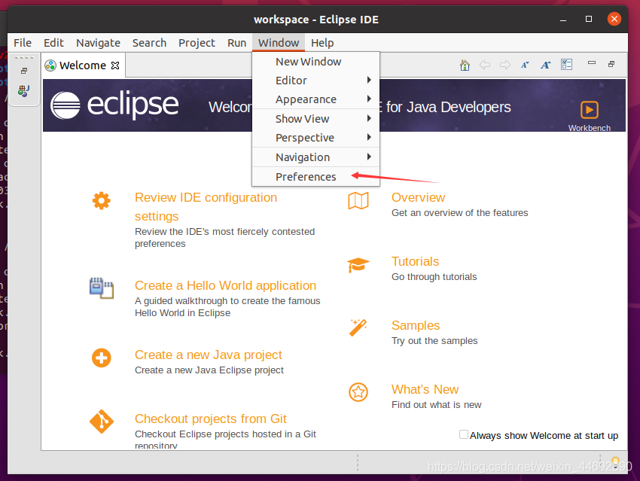Open Create a Hello World application
This screenshot has height=481, width=640.
coord(224,285)
